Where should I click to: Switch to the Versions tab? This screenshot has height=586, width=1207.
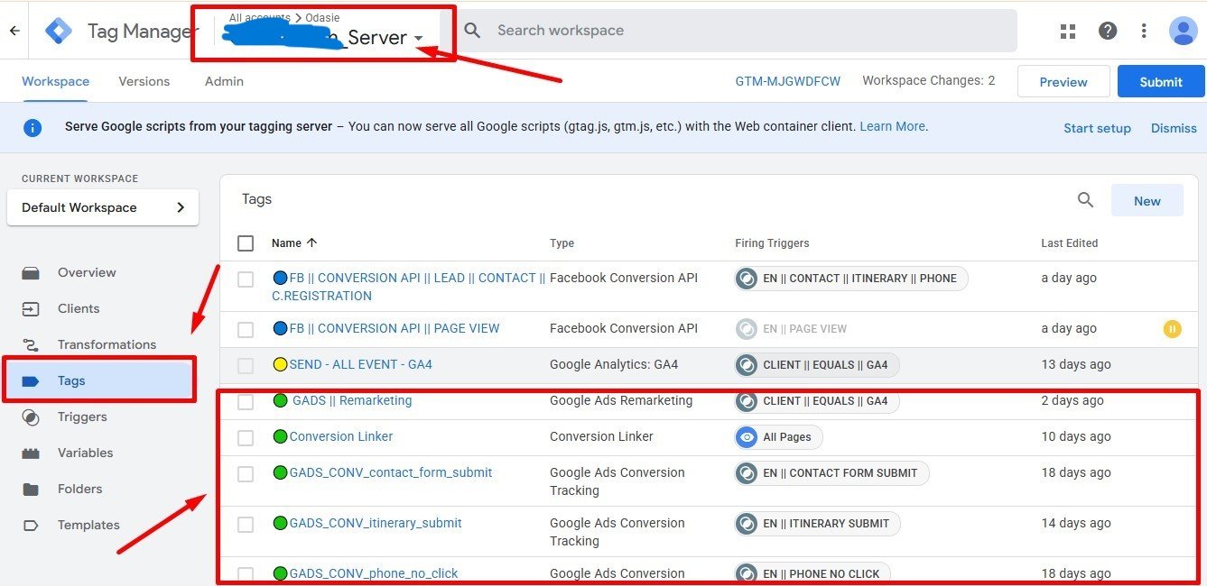pyautogui.click(x=144, y=81)
